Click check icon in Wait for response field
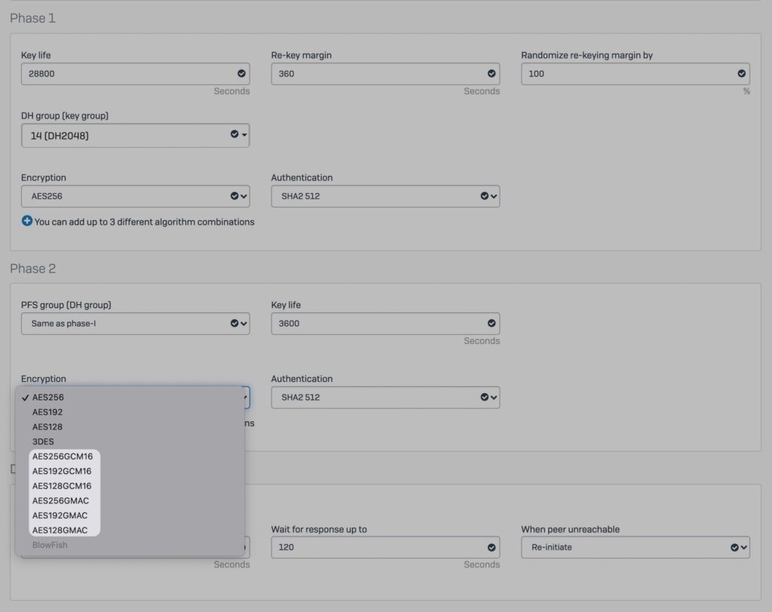Viewport: 772px width, 612px height. 492,547
